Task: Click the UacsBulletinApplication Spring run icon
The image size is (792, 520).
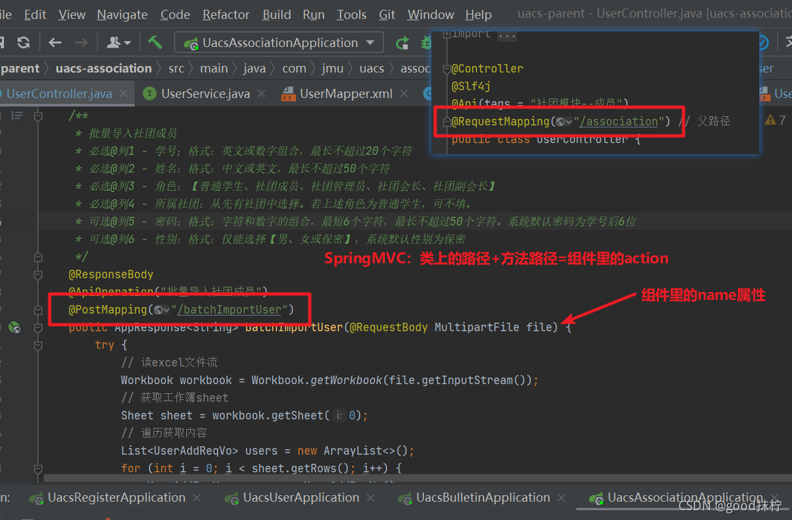Action: pyautogui.click(x=405, y=498)
